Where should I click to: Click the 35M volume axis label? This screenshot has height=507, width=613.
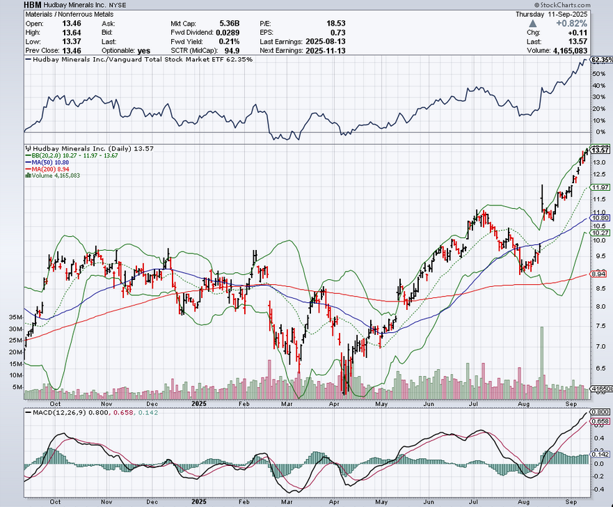tap(15, 318)
